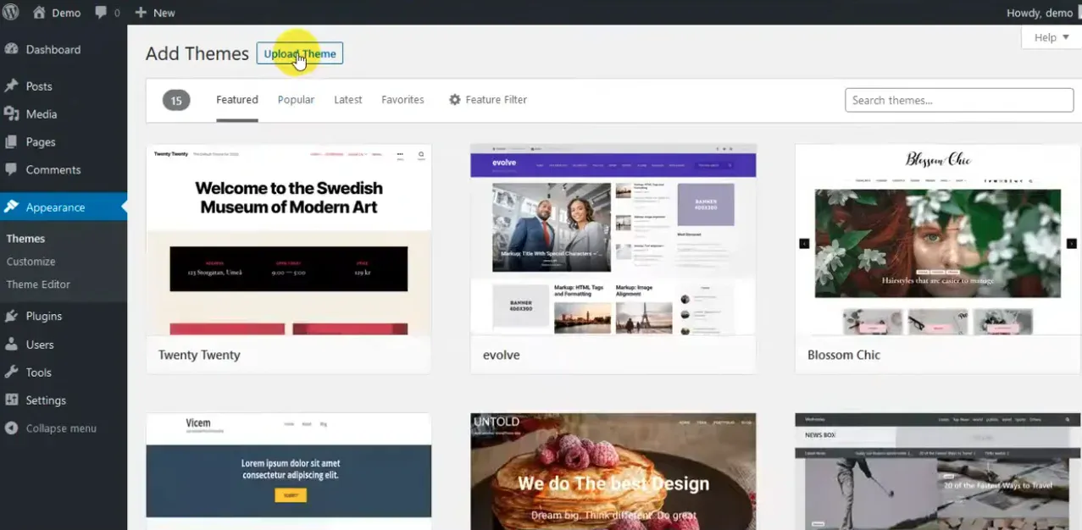Select the Blossom Chic theme thumbnail
This screenshot has height=530, width=1082.
937,240
